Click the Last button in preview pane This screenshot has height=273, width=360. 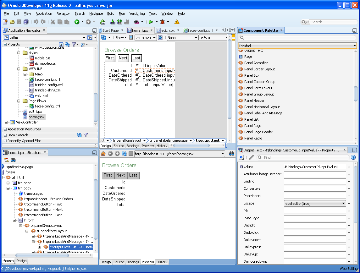click(133, 175)
